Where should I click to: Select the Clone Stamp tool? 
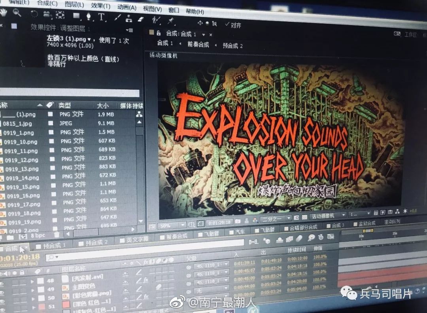point(129,18)
